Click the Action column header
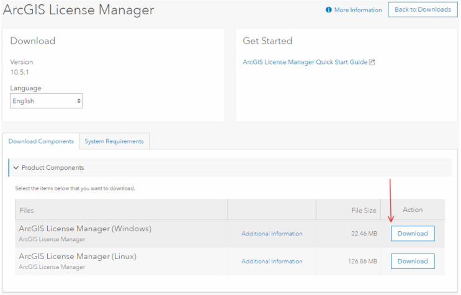 pyautogui.click(x=413, y=210)
